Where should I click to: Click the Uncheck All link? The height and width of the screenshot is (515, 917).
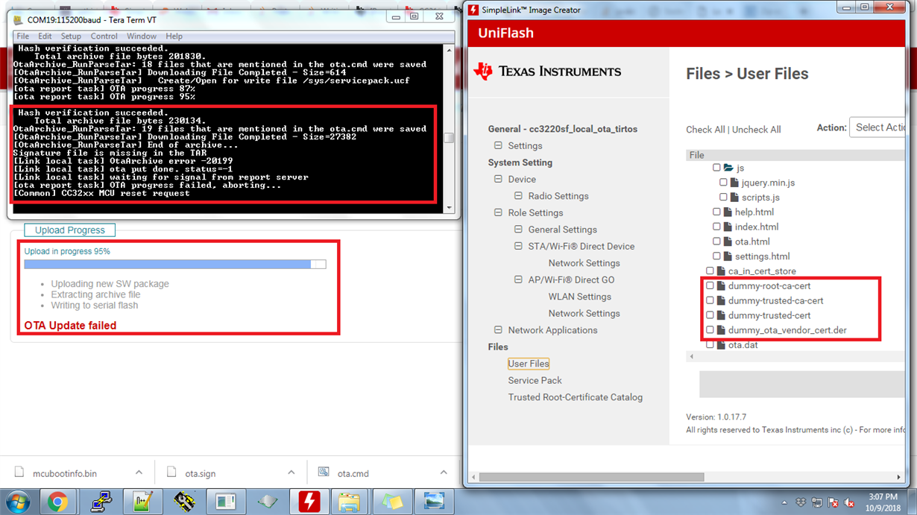click(x=756, y=130)
